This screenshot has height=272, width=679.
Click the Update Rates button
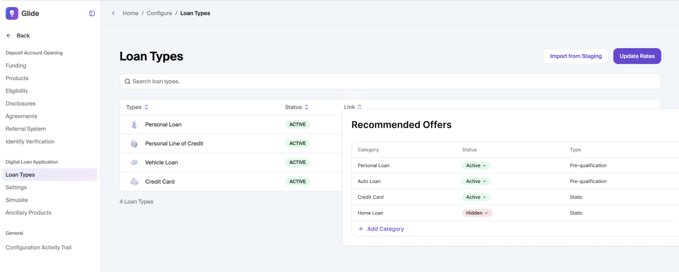click(x=637, y=56)
